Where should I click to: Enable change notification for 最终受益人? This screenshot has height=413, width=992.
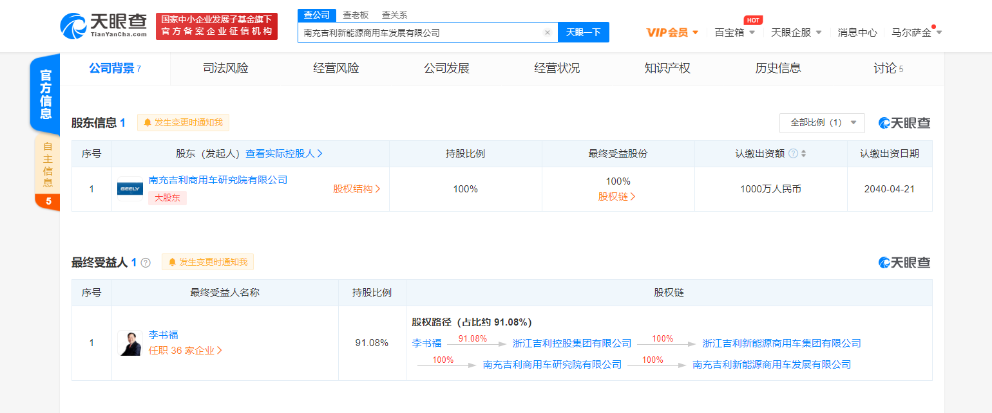[x=208, y=262]
